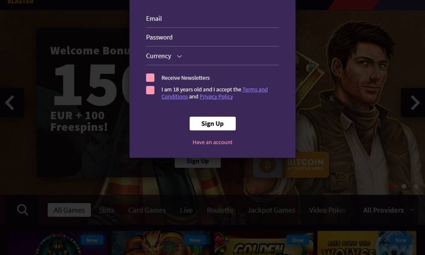
Task: Expand the All Providers dropdown
Action: point(389,210)
